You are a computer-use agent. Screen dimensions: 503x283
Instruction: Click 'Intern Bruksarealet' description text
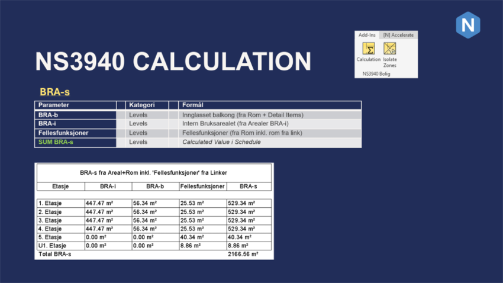tap(235, 124)
